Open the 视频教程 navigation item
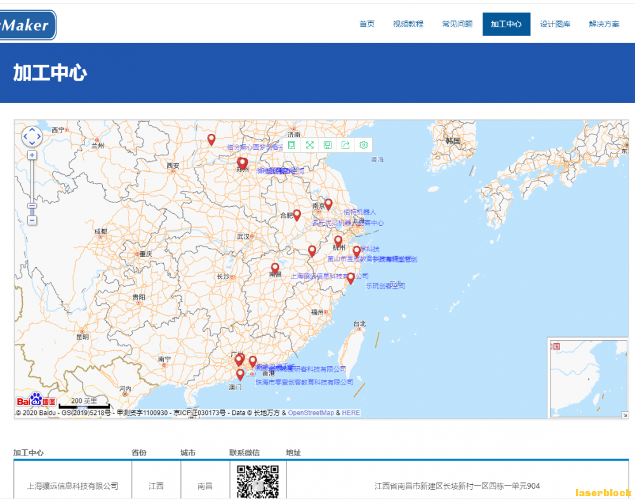Screen dimensions: 635x500 408,24
